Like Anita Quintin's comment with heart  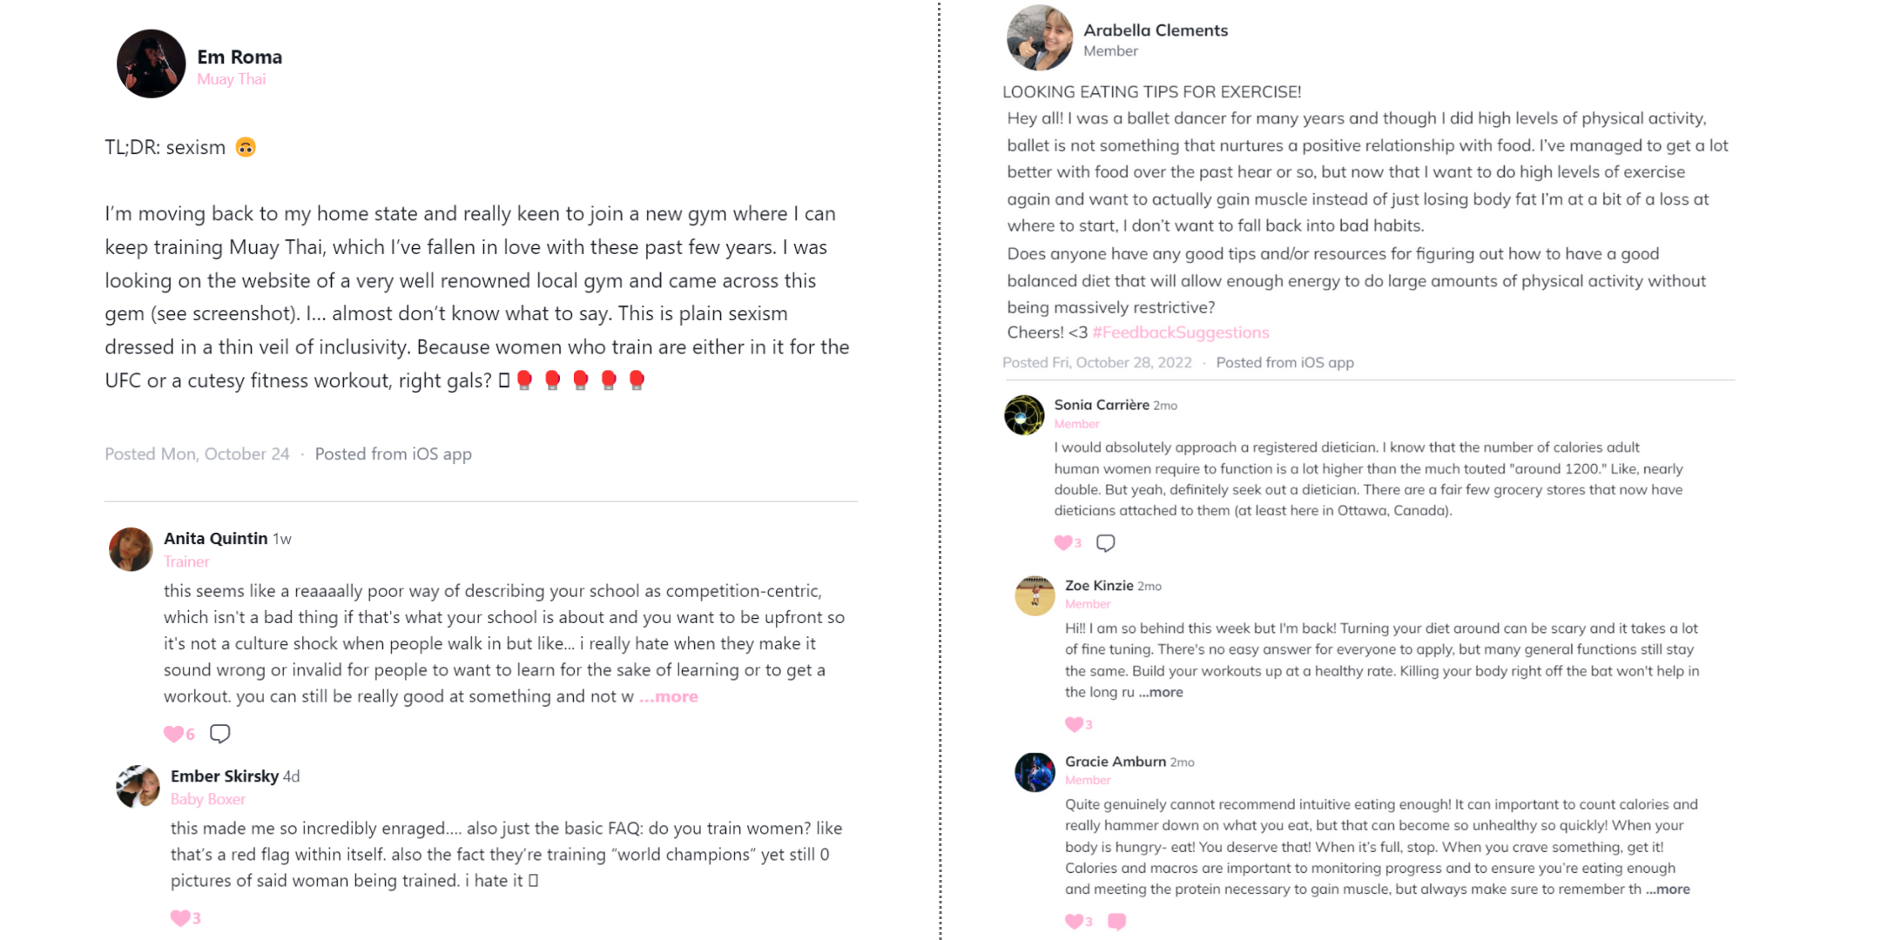click(x=174, y=734)
